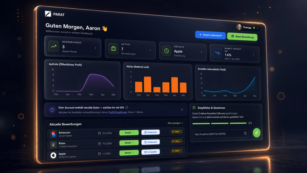The height and width of the screenshot is (173, 307).
Task: Click calendar icon next to 15.5.2026
Action: tap(99, 144)
